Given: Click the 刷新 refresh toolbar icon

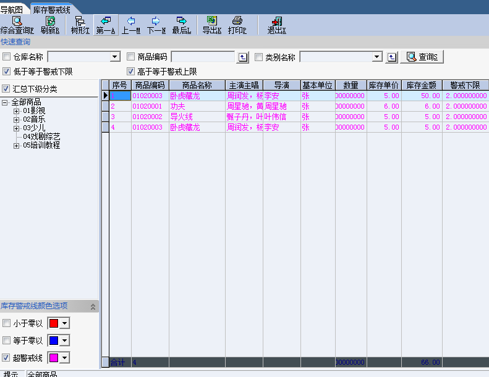Looking at the screenshot, I should pos(50,25).
